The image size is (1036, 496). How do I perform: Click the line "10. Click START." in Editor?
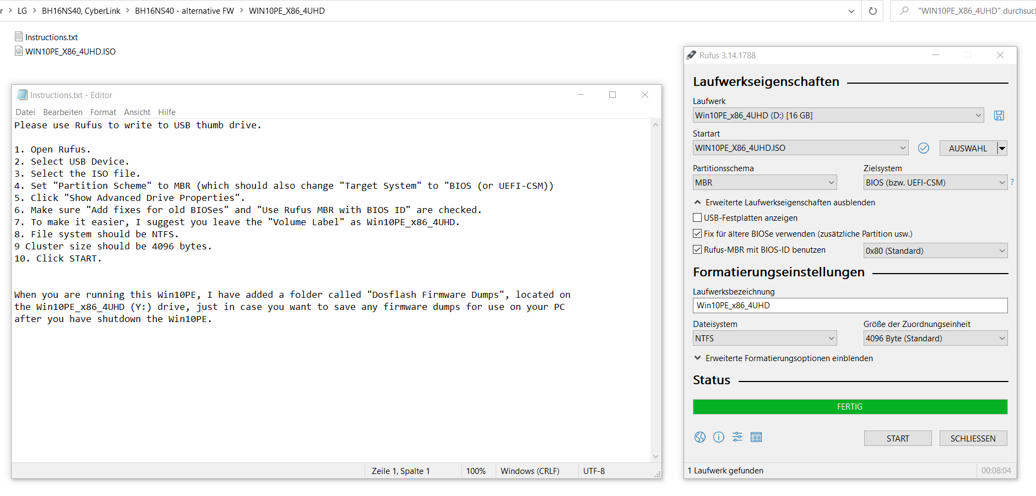coord(58,259)
